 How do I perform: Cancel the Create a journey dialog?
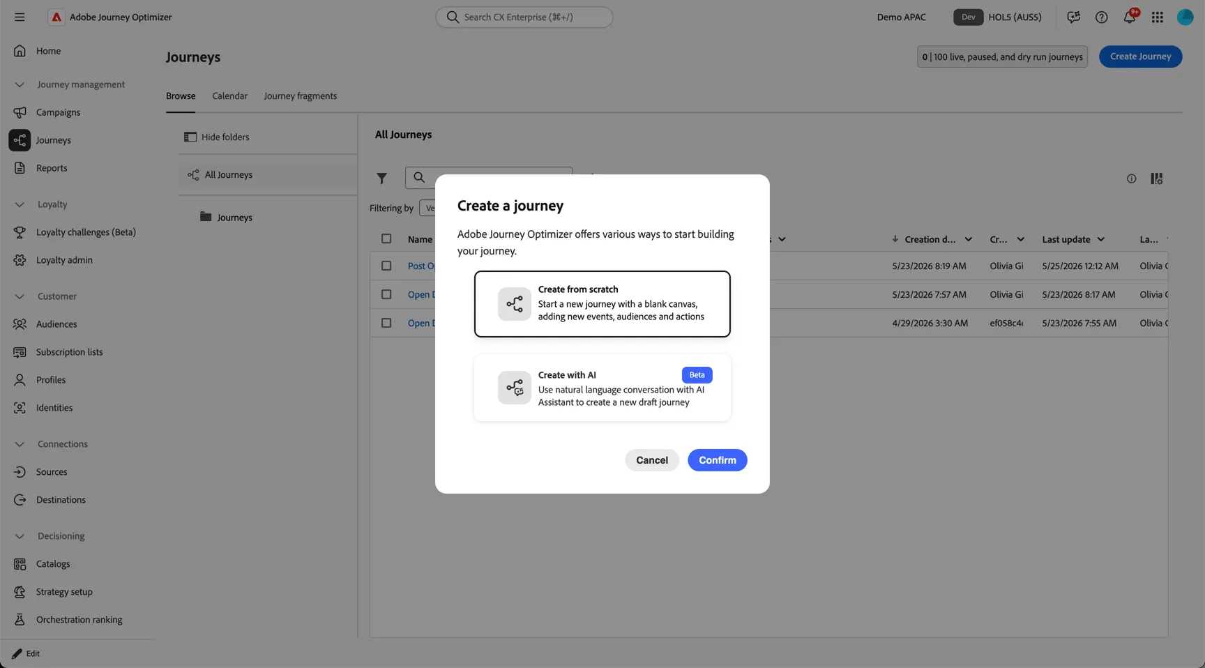[651, 460]
